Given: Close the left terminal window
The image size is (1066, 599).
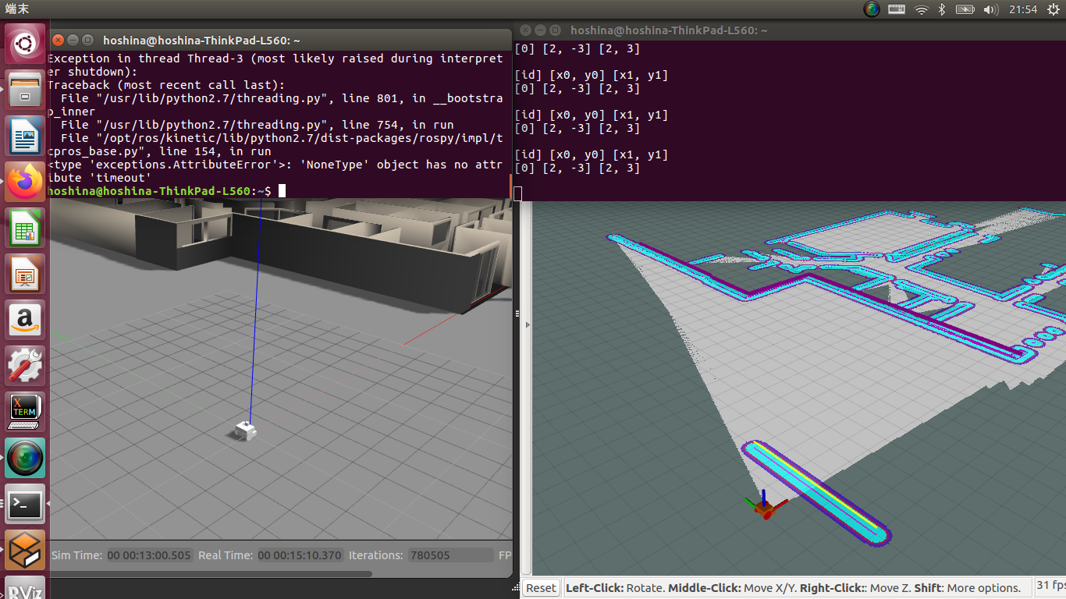Looking at the screenshot, I should pos(58,40).
